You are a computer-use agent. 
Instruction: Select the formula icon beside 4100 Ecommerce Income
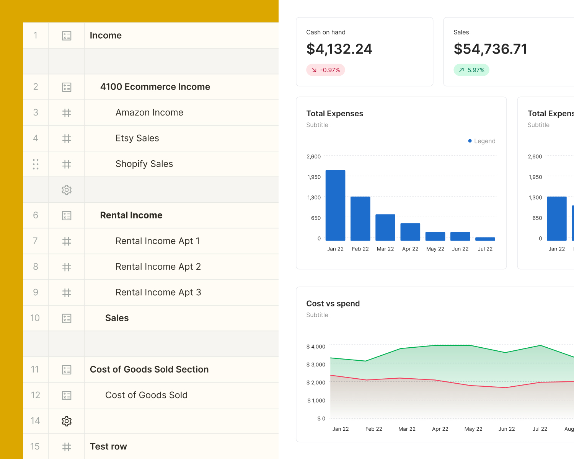(67, 87)
